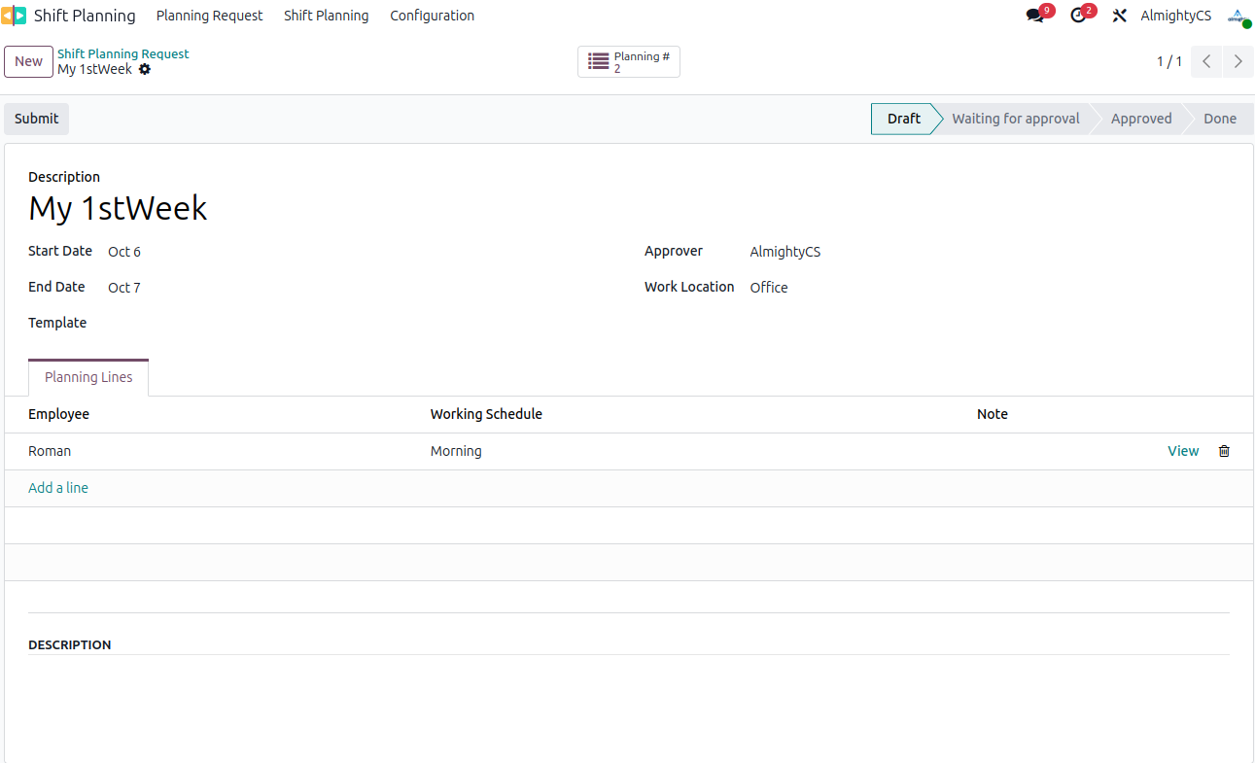Open the Configuration menu
The image size is (1255, 763).
tap(432, 16)
